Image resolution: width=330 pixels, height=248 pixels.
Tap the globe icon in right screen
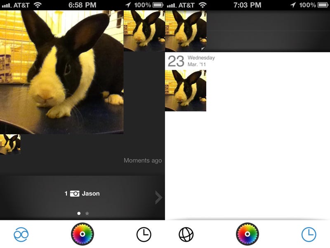[x=186, y=234]
